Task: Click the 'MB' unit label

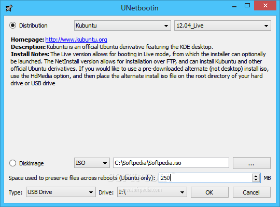Action: [x=267, y=178]
